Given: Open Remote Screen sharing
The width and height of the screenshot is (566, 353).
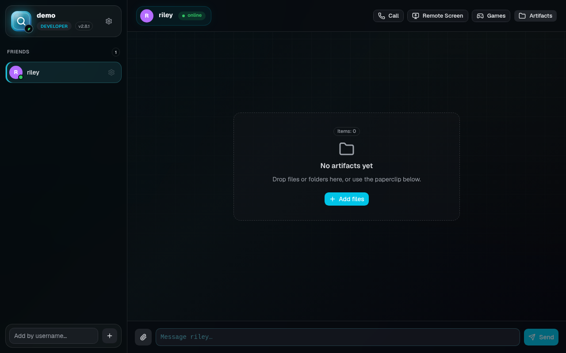Looking at the screenshot, I should coord(438,16).
